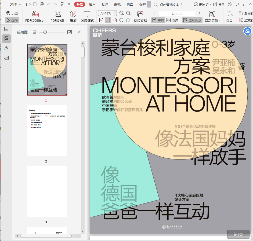Open PDF转Office conversion dropdown
This screenshot has height=241, width=253.
(x=35, y=16)
